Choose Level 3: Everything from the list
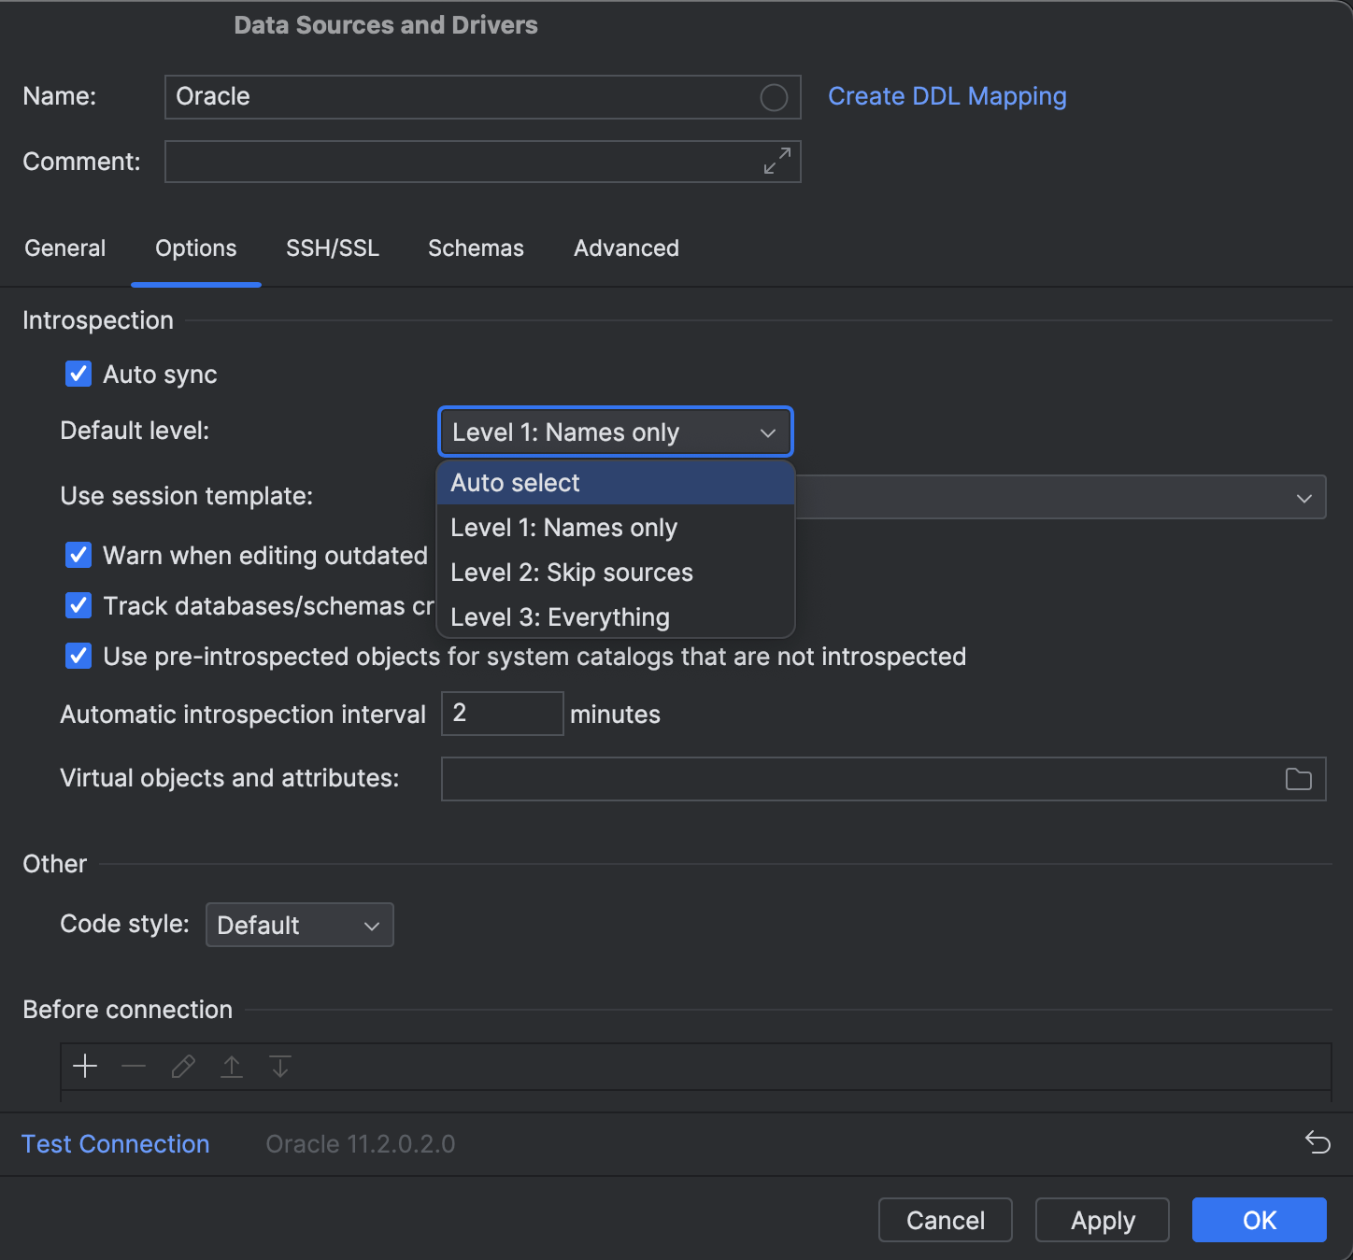1353x1260 pixels. click(560, 617)
